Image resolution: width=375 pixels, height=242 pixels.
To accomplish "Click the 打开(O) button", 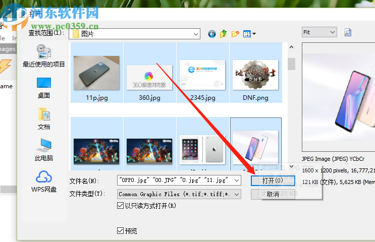I will point(273,180).
